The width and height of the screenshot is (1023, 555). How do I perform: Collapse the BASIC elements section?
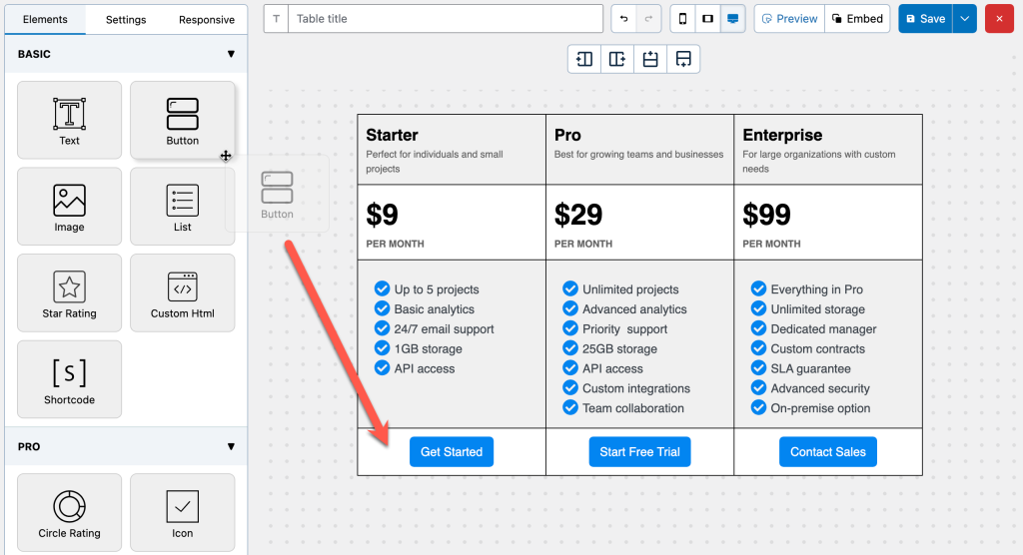tap(231, 54)
